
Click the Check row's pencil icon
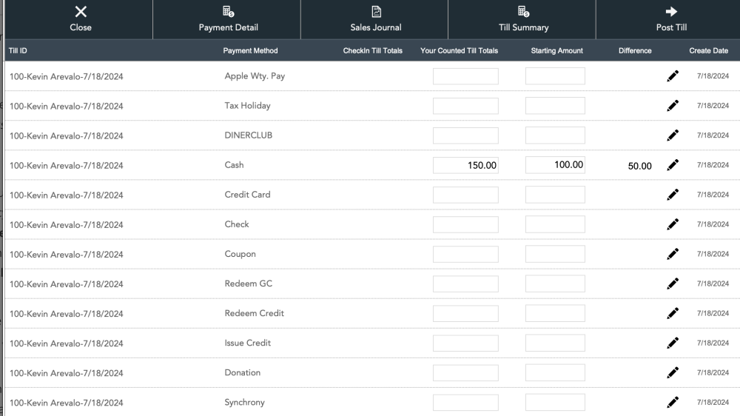672,224
